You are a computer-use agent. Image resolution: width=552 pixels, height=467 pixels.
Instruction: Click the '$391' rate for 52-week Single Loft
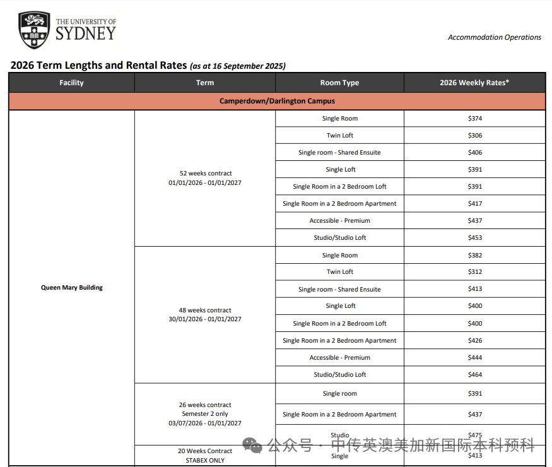point(475,169)
